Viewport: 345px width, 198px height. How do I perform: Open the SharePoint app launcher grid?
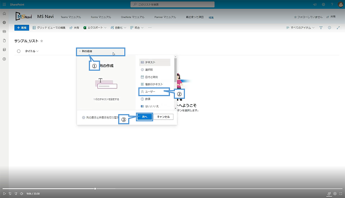pyautogui.click(x=4, y=4)
